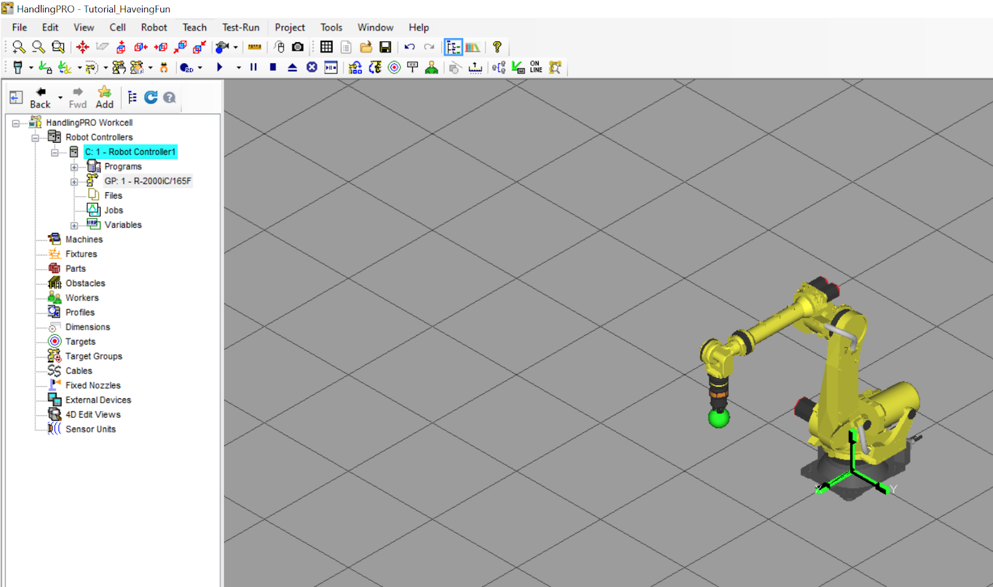
Task: Select the Jobs tree item
Action: click(114, 210)
